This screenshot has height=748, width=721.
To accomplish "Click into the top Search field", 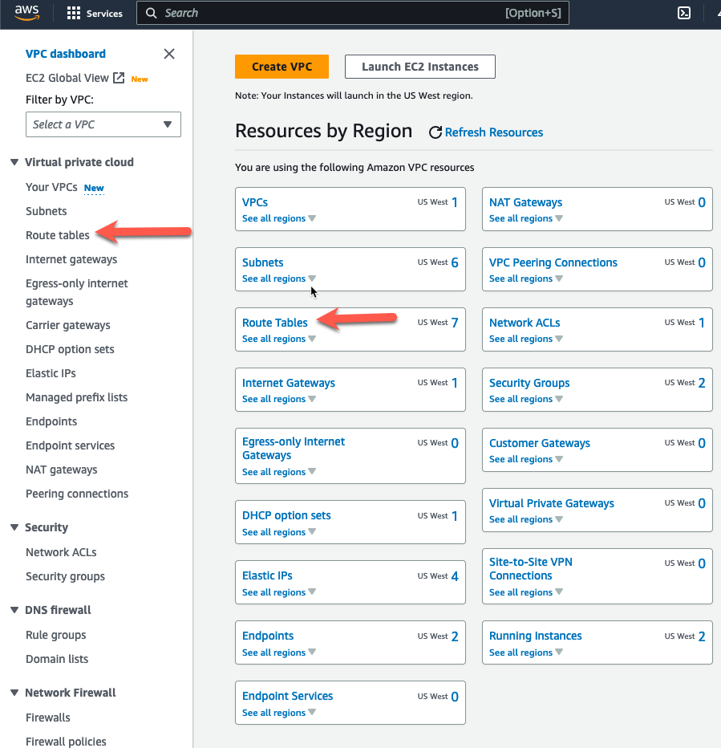I will click(353, 13).
